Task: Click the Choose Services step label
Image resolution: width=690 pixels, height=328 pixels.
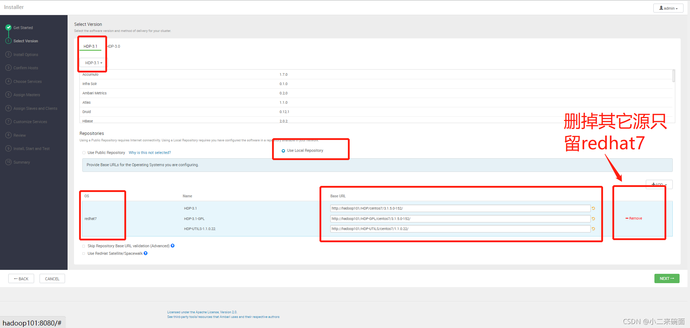Action: point(27,81)
